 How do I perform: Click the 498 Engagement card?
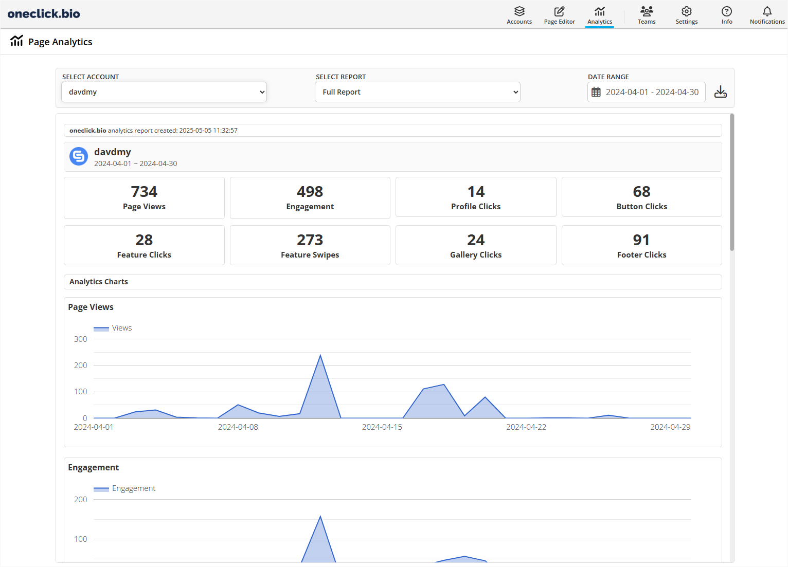click(x=310, y=198)
